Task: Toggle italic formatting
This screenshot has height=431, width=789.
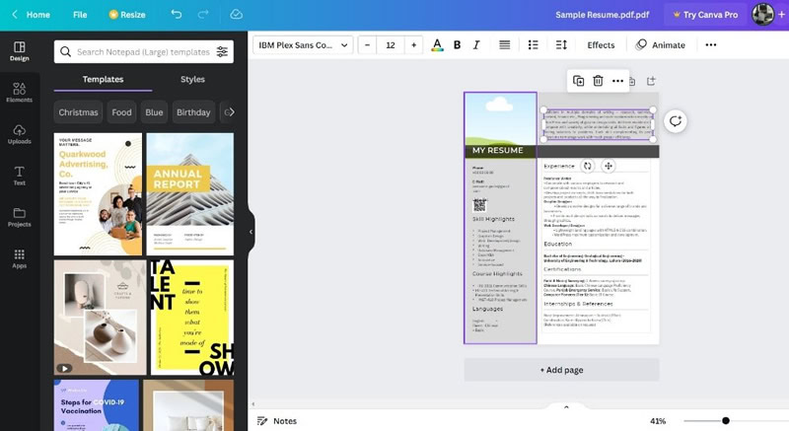Action: 476,45
